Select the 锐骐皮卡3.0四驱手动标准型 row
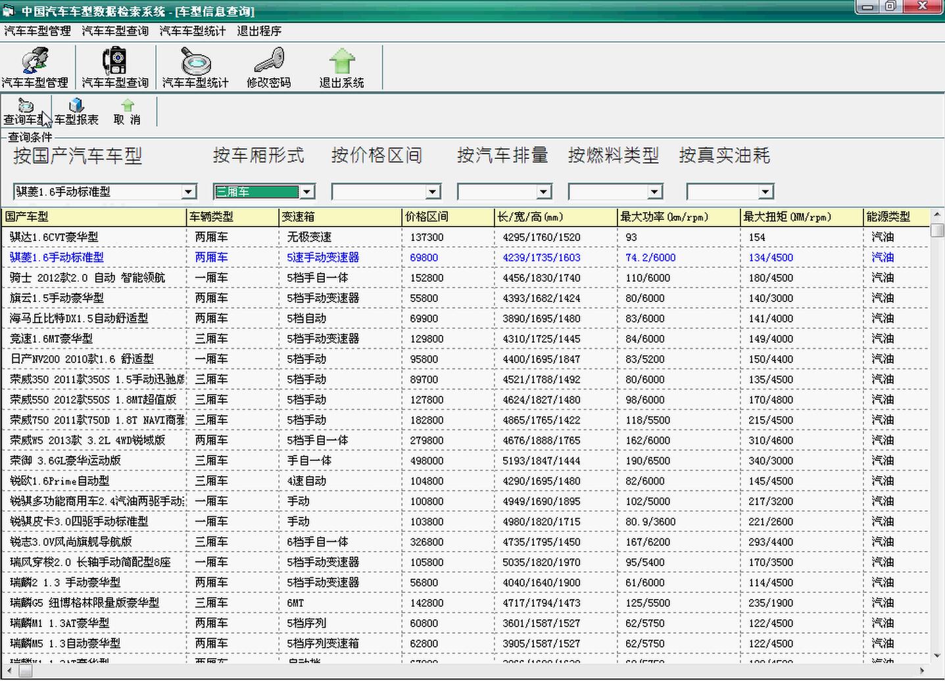The image size is (945, 681). pyautogui.click(x=466, y=522)
